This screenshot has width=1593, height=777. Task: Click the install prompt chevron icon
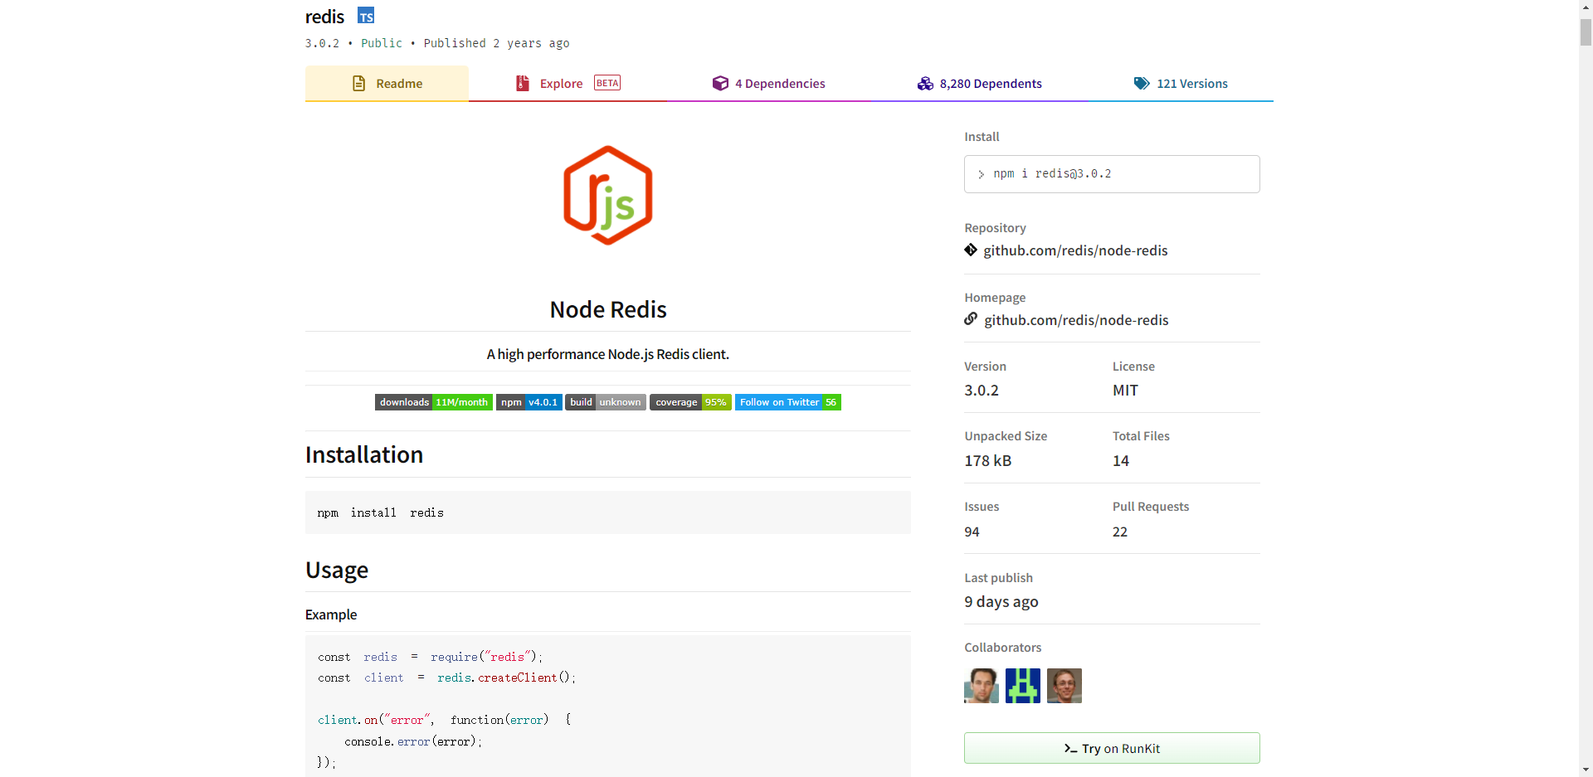click(x=981, y=174)
